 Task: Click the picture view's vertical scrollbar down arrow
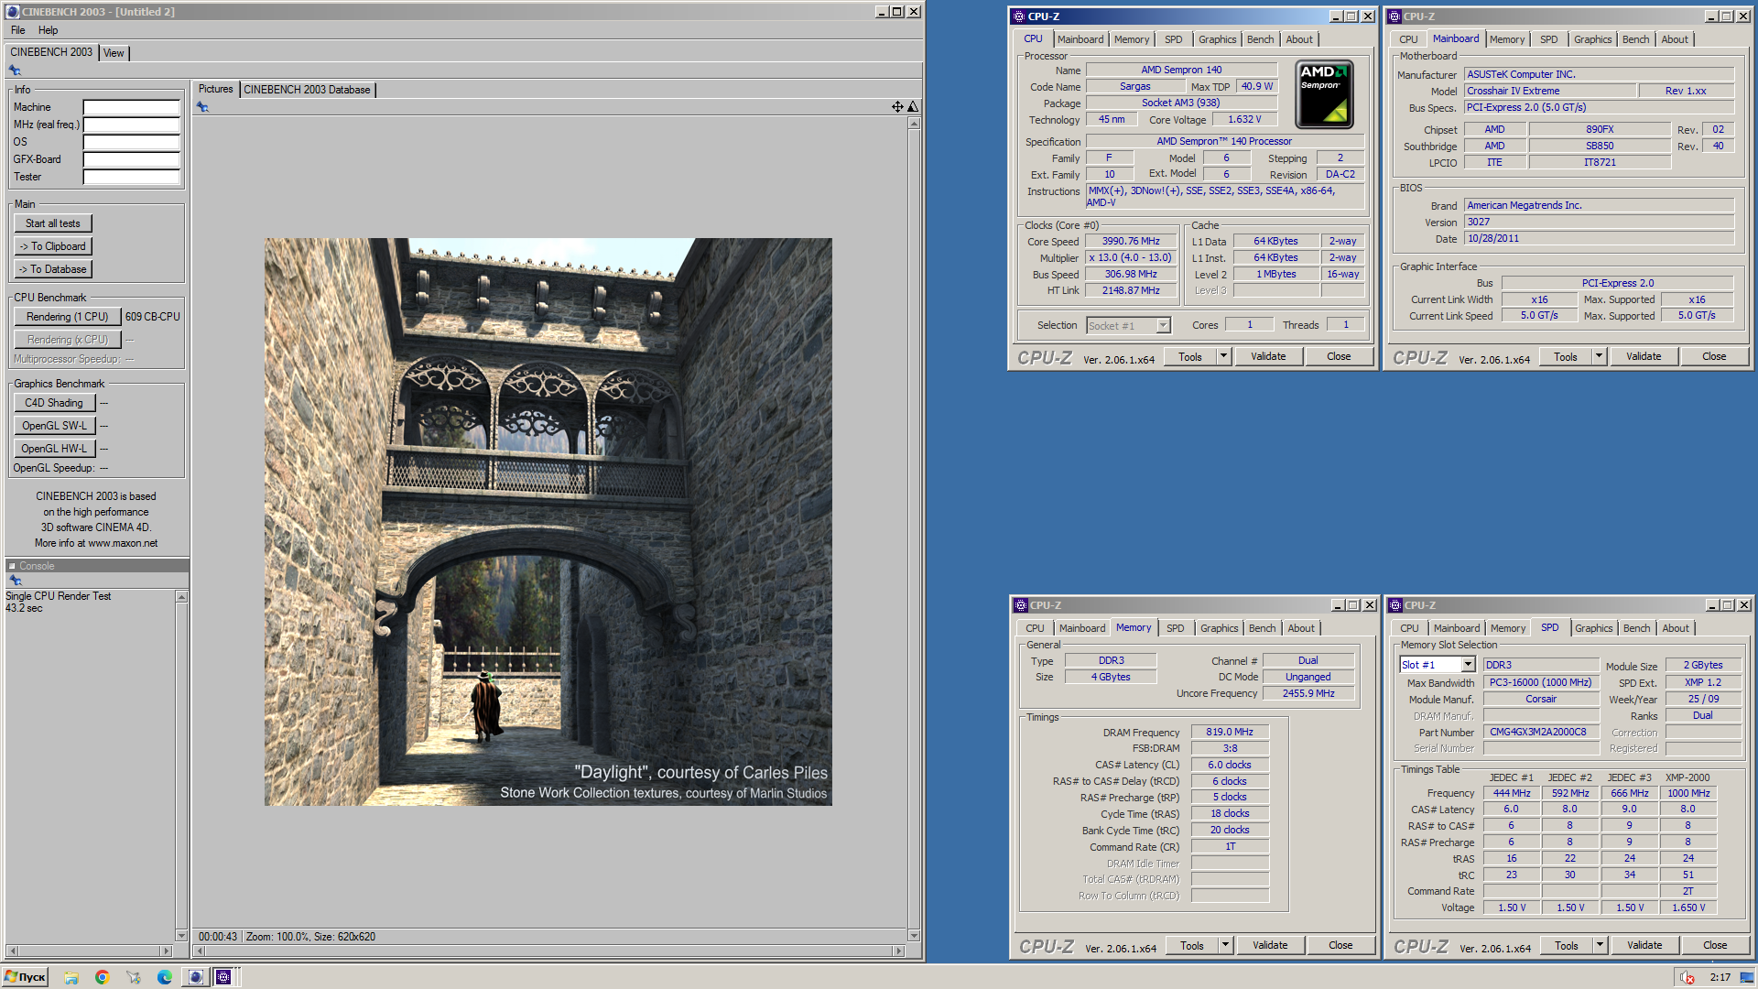point(914,935)
